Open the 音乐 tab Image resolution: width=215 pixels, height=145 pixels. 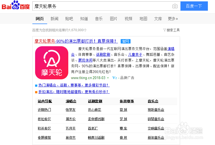point(99,19)
